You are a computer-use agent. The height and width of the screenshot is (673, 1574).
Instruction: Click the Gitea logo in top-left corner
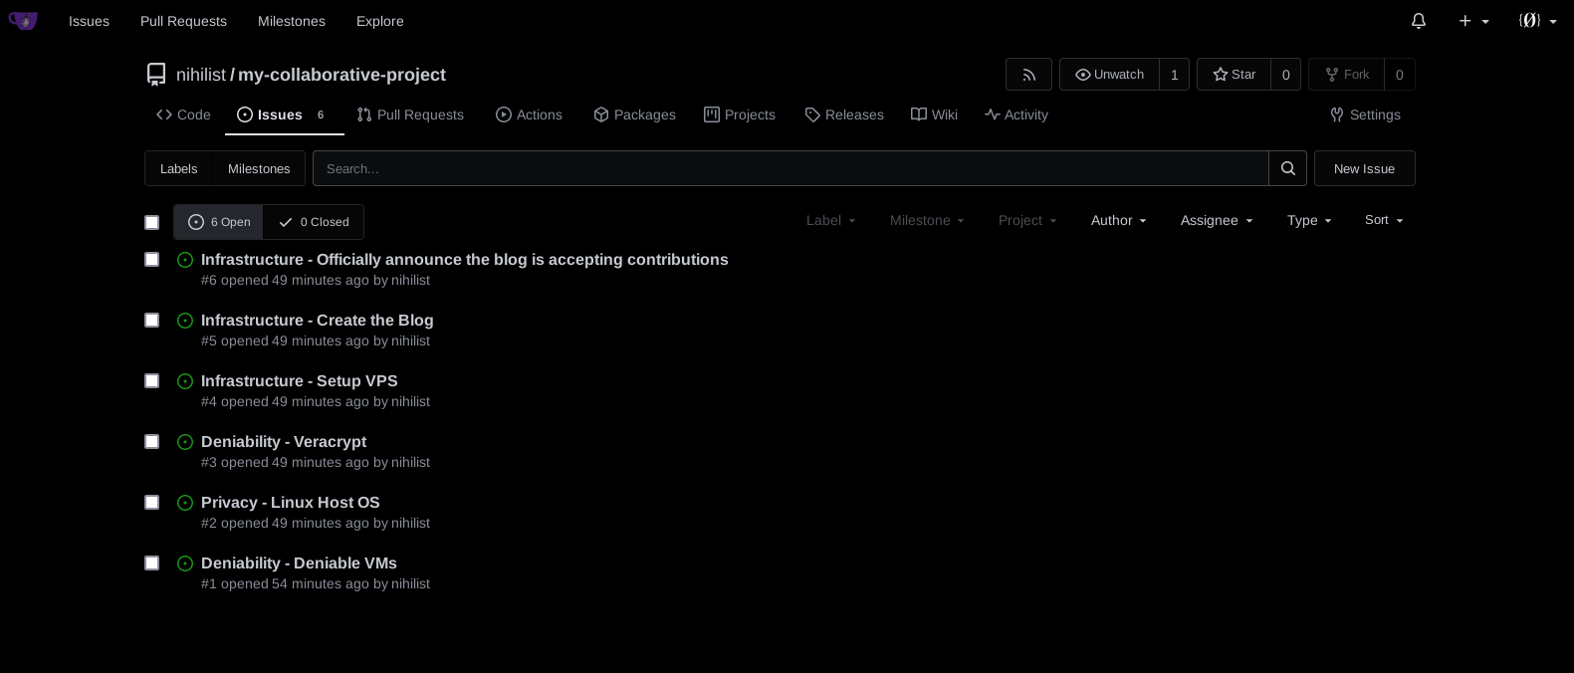pyautogui.click(x=23, y=21)
